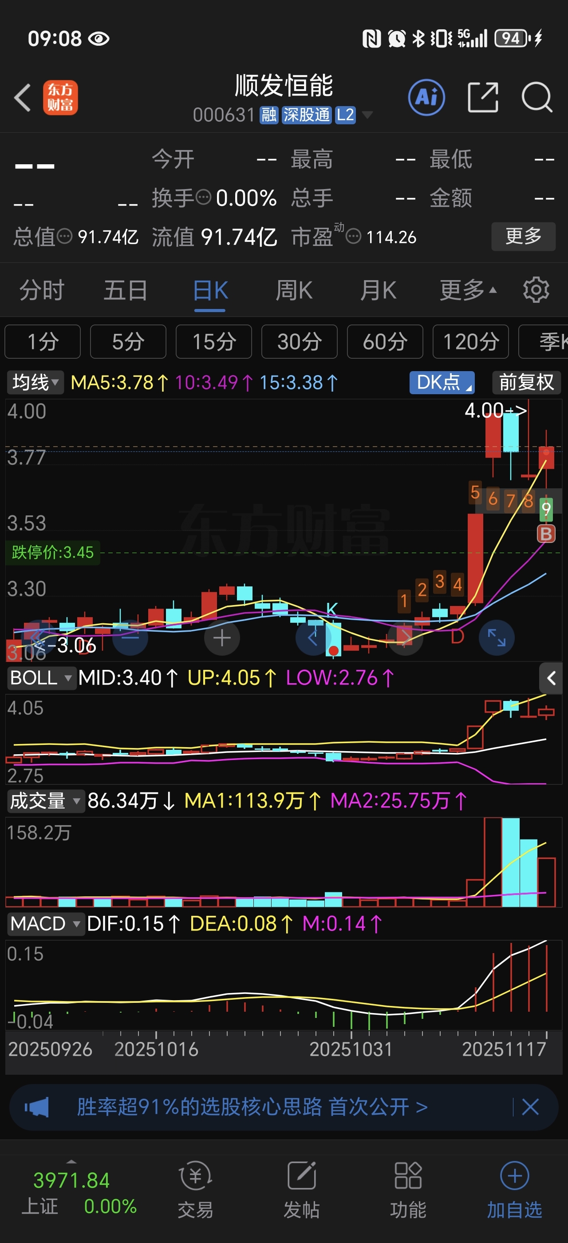The width and height of the screenshot is (568, 1243).
Task: Open the 东方财富 logo icon
Action: click(x=60, y=98)
